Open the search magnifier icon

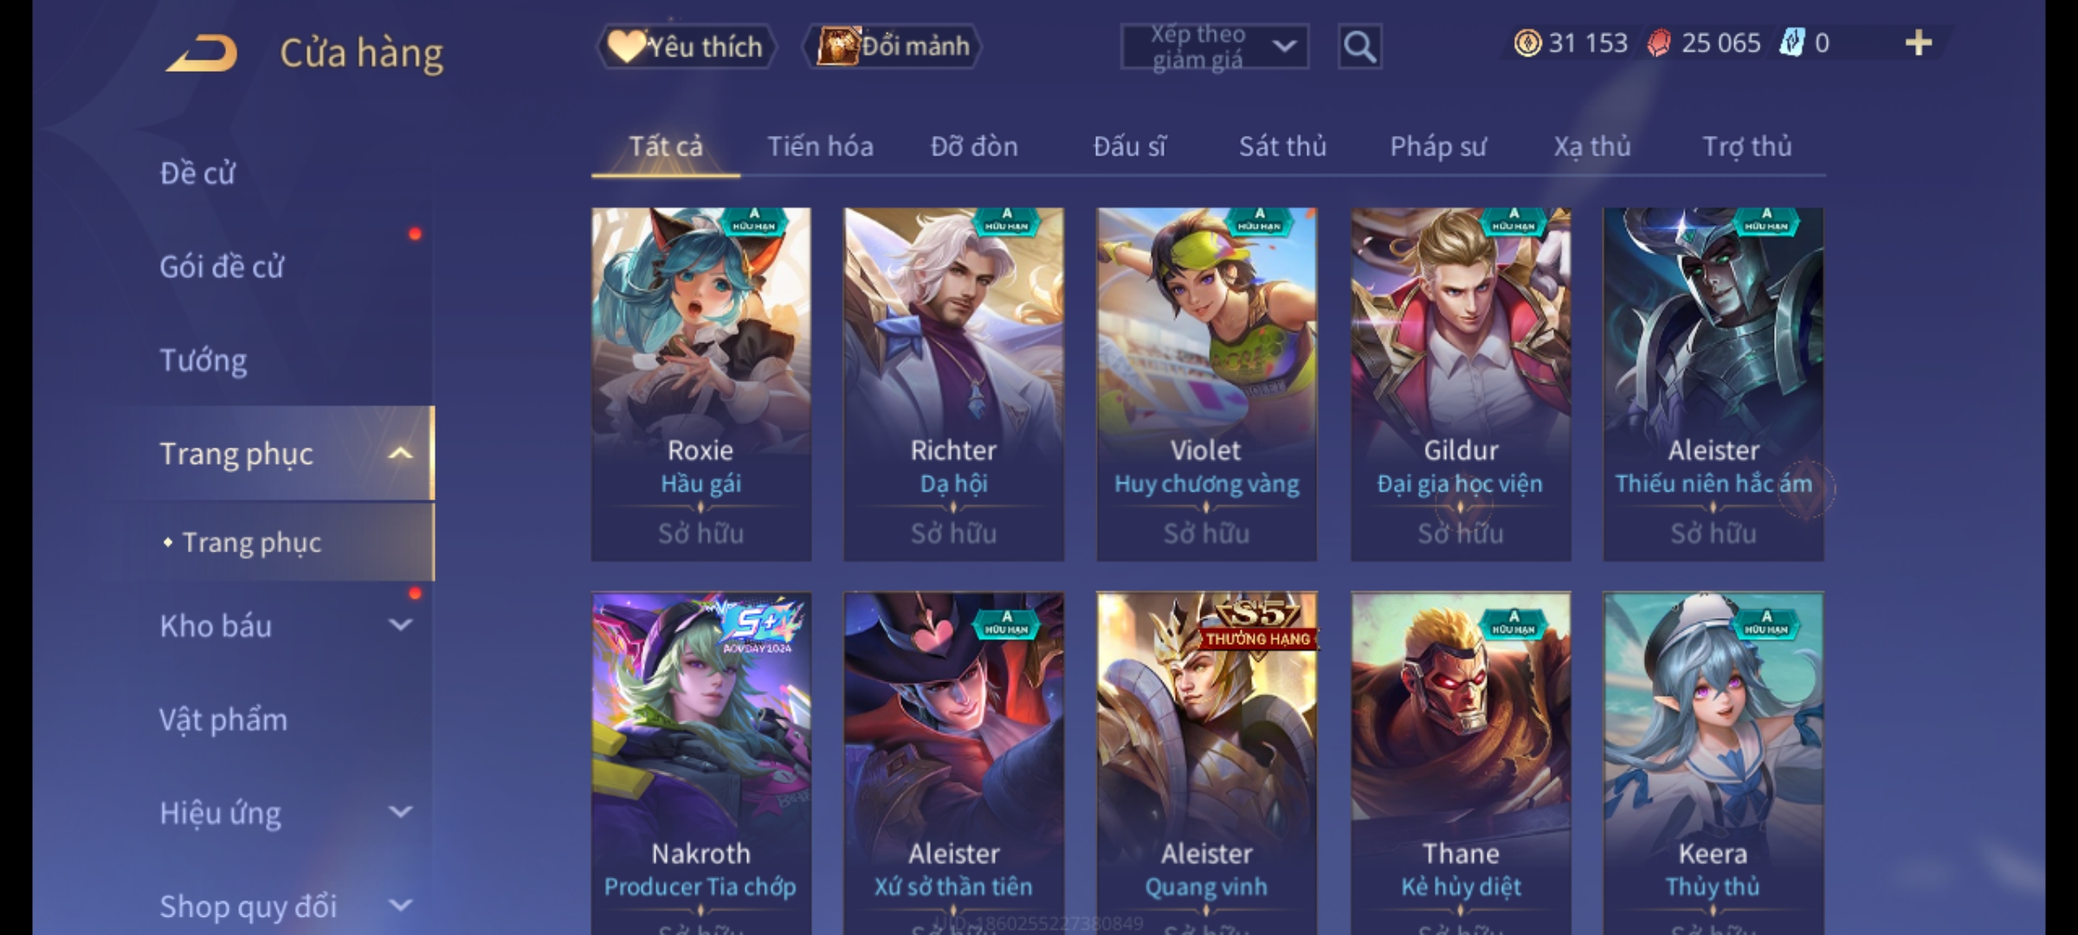pyautogui.click(x=1359, y=47)
